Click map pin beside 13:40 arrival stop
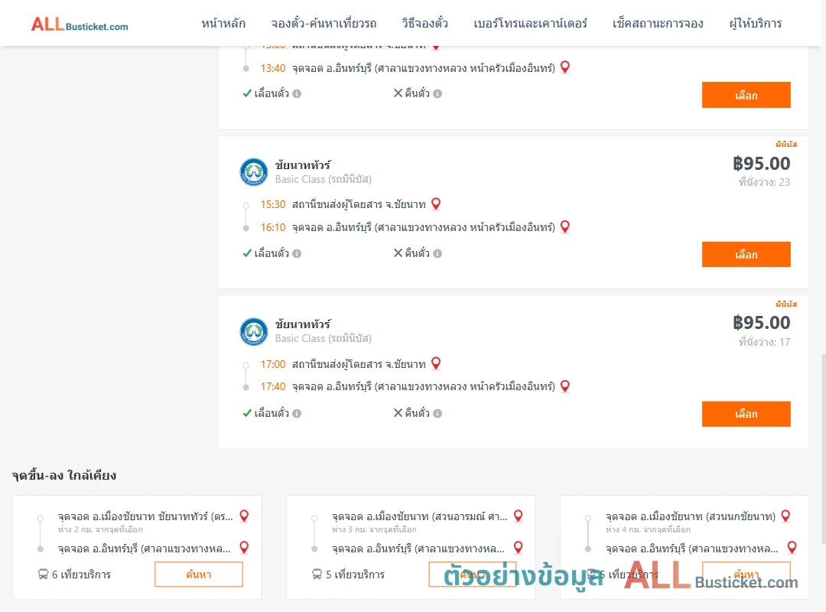The image size is (826, 612). [564, 67]
